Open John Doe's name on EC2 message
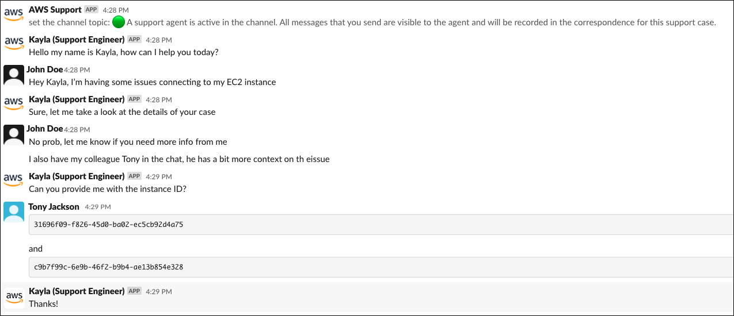Viewport: 734px width, 316px height. coord(44,70)
